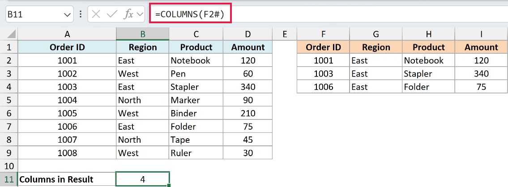Click the Columns in Result label cell

(67, 179)
